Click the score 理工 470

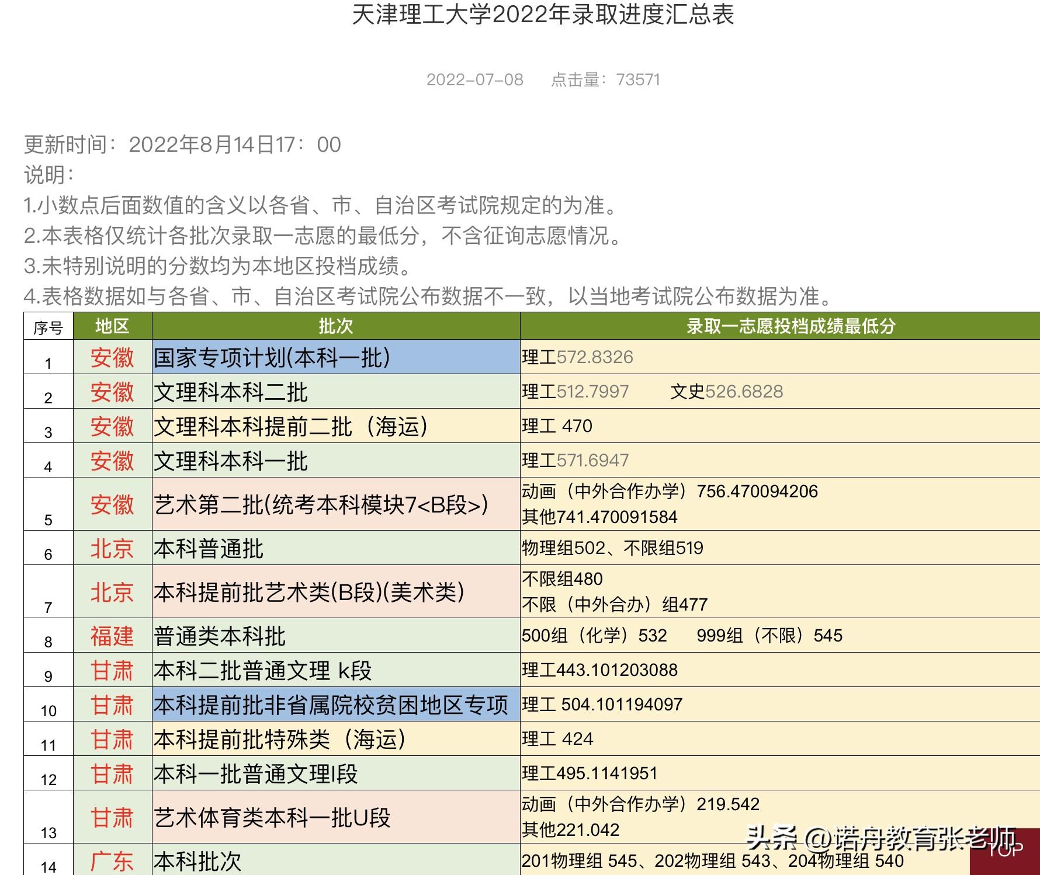coord(557,426)
